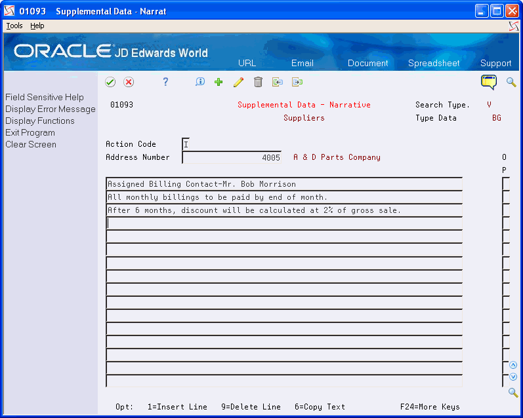Select Clear Screen in sidebar
The height and width of the screenshot is (418, 523).
[31, 145]
